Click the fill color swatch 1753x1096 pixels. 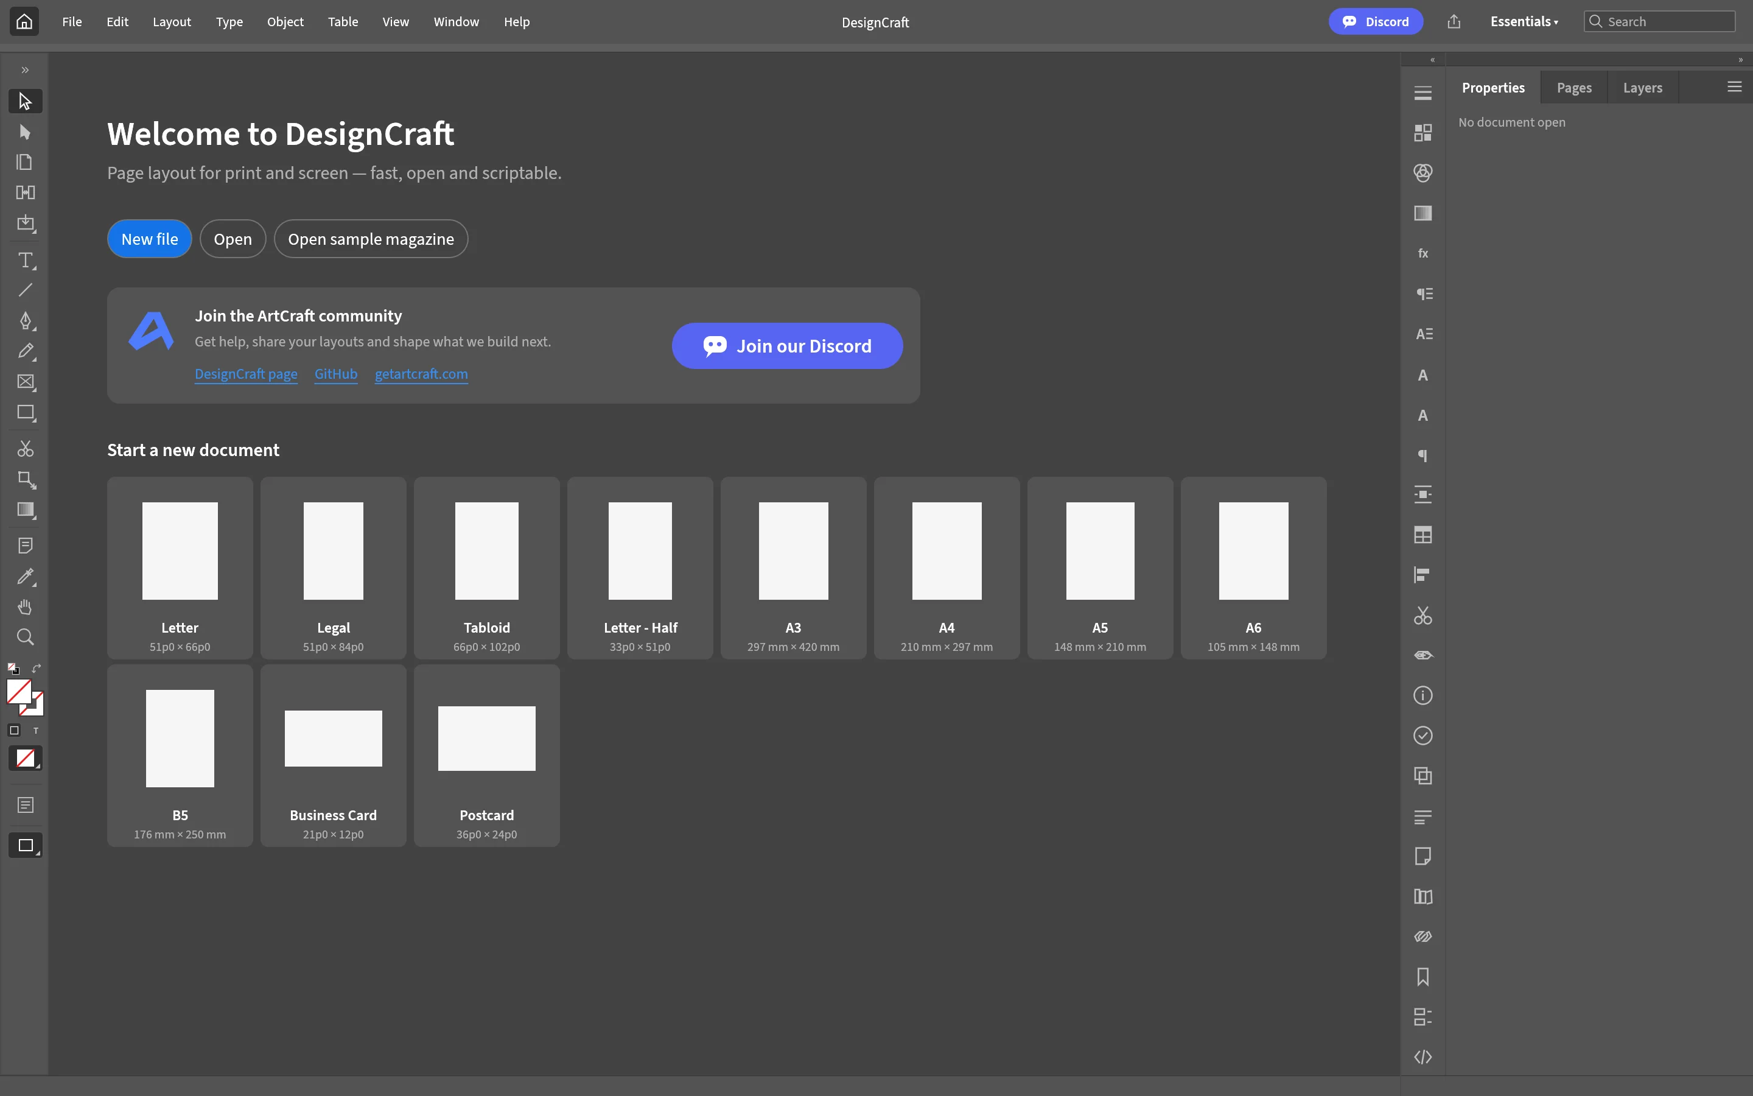(x=19, y=692)
